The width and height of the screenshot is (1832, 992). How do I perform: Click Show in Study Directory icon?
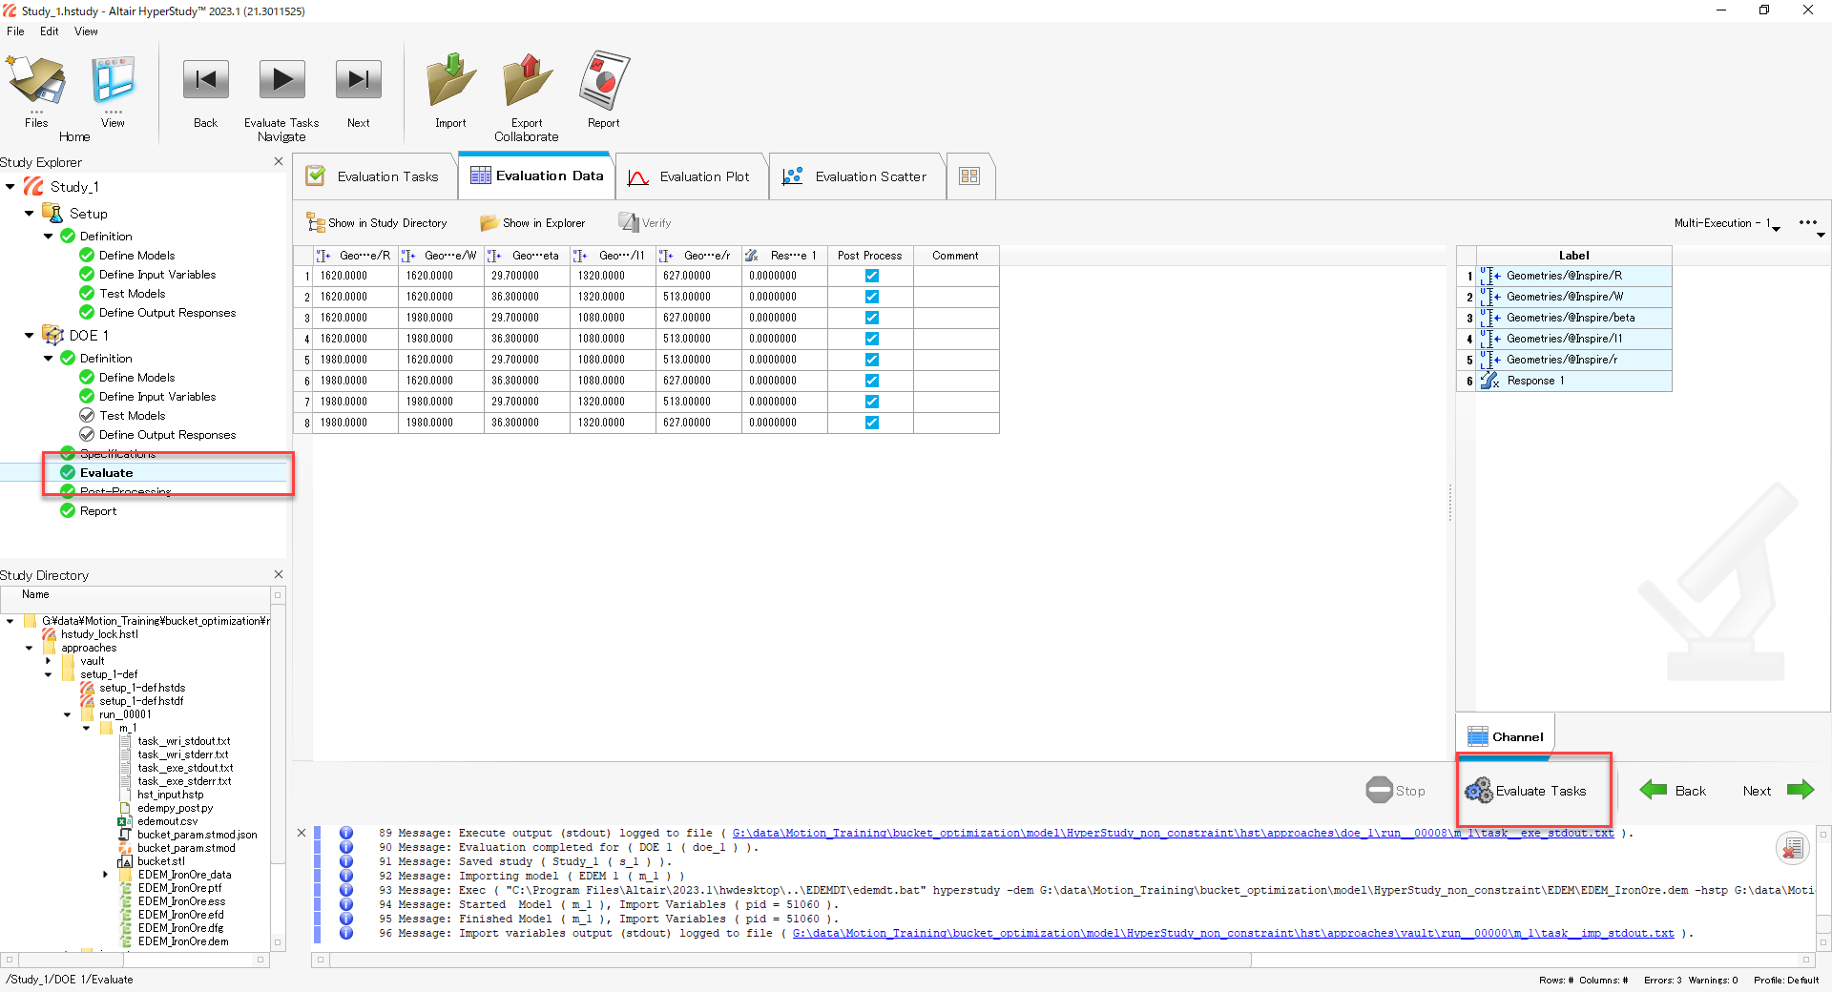tap(315, 223)
